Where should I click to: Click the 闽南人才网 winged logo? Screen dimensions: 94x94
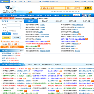tap(9, 9)
